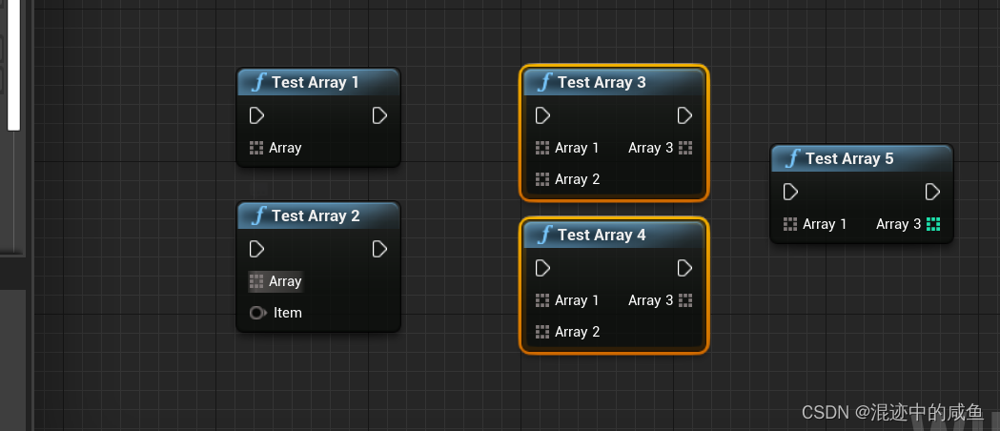
Task: Click the Test Array 1 function icon
Action: click(259, 82)
